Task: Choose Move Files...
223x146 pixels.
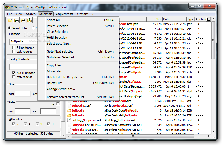Action: coord(78,71)
